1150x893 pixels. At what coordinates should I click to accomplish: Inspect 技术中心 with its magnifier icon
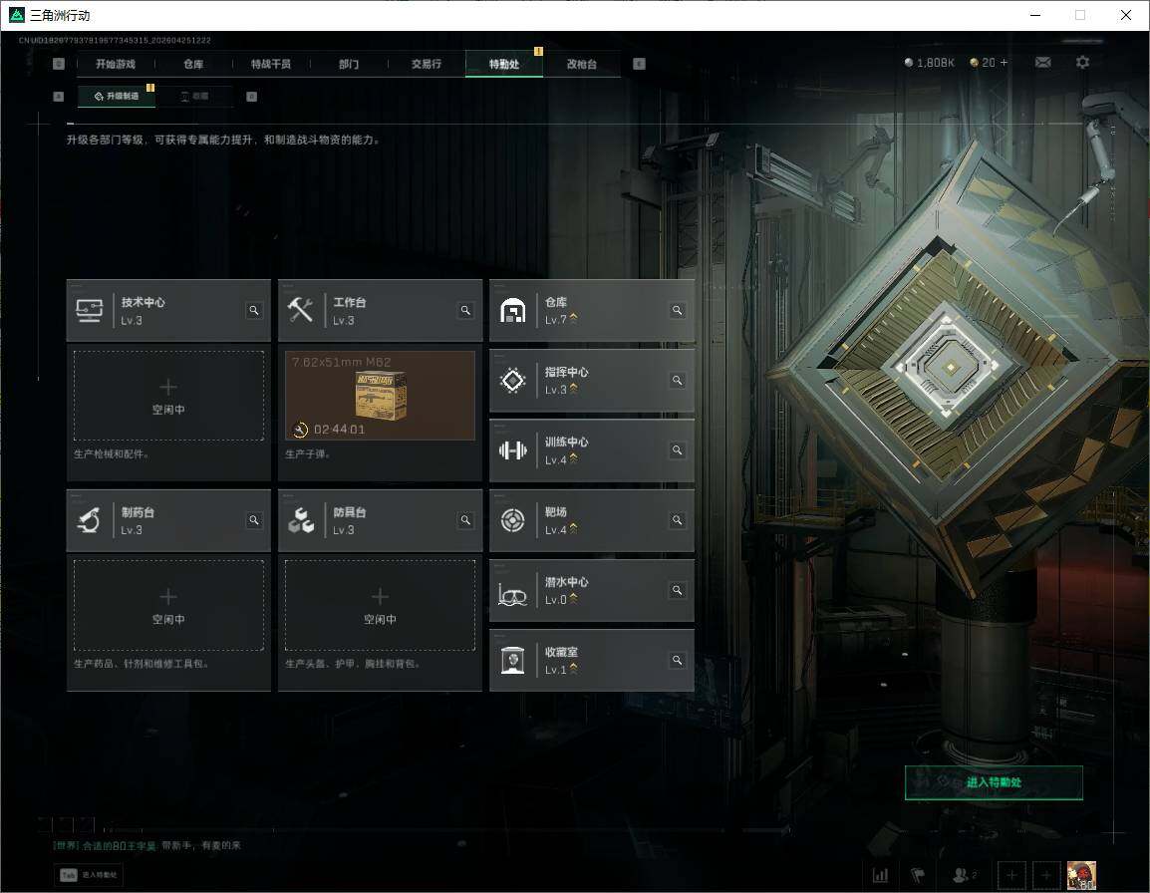[254, 310]
